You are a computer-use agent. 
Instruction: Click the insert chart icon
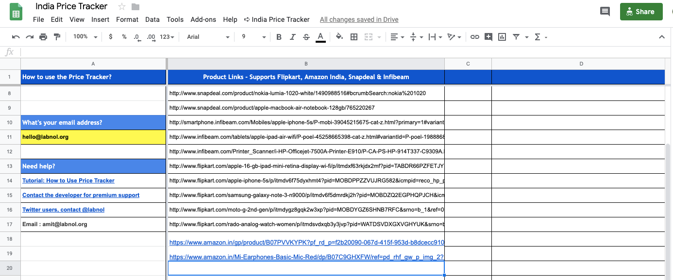tap(502, 37)
